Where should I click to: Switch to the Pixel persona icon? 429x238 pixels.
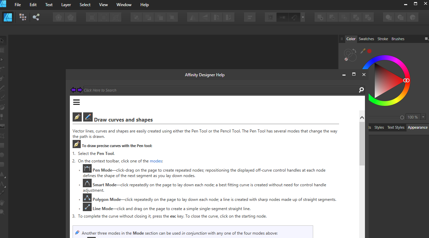pos(23,17)
